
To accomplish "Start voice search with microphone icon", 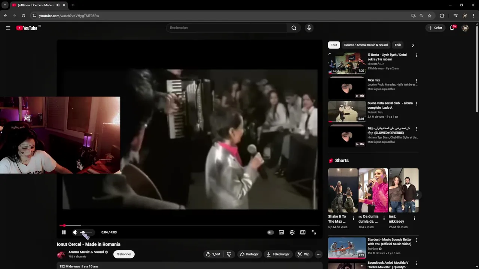I will 309,28.
